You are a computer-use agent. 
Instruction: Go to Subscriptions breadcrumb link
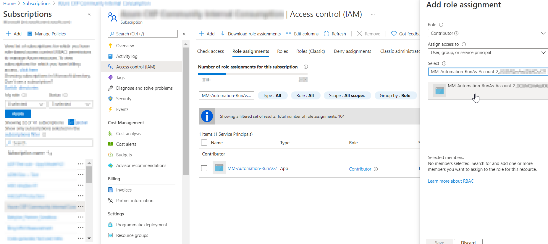[37, 4]
